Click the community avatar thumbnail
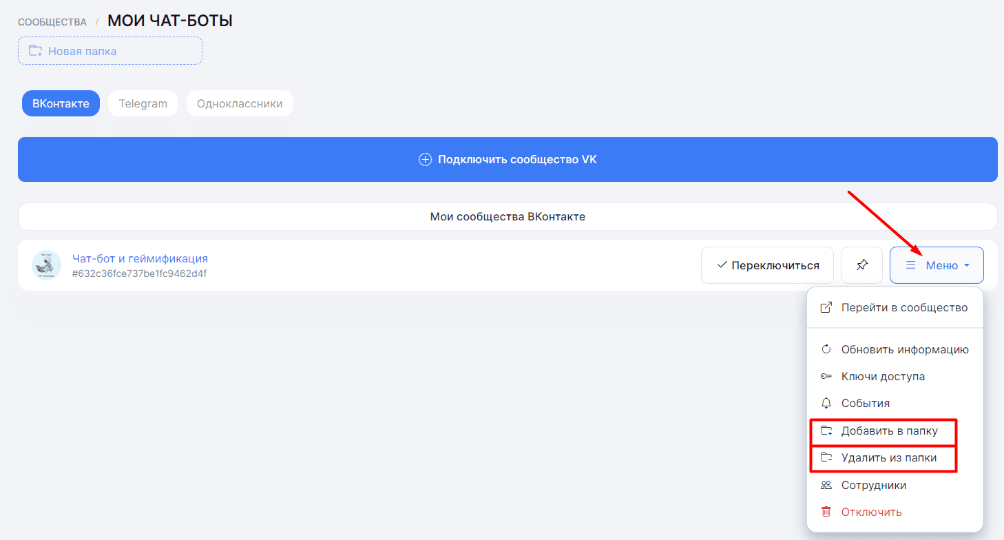The height and width of the screenshot is (540, 1004). pyautogui.click(x=47, y=265)
